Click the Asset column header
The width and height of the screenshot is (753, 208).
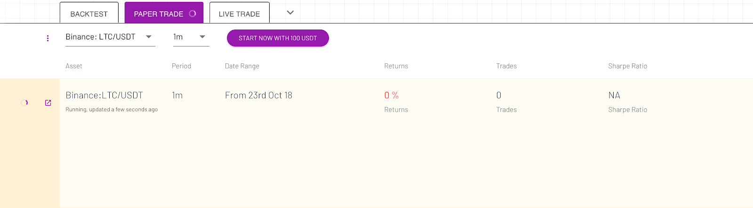click(74, 66)
